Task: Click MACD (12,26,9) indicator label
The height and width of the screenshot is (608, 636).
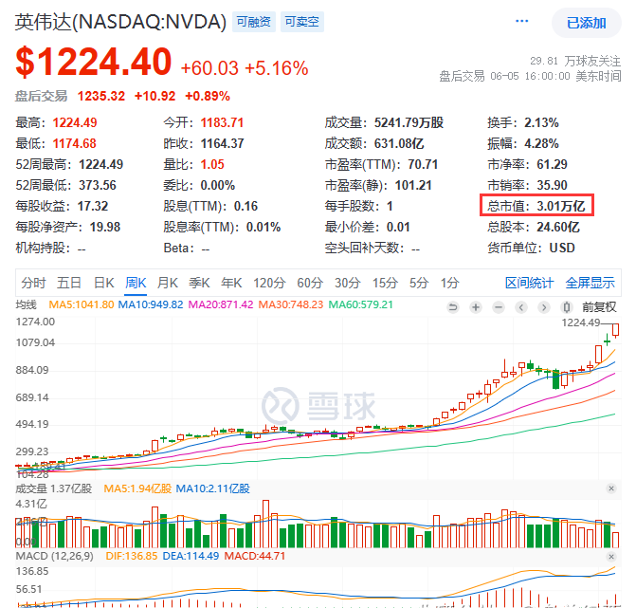Action: (54, 556)
